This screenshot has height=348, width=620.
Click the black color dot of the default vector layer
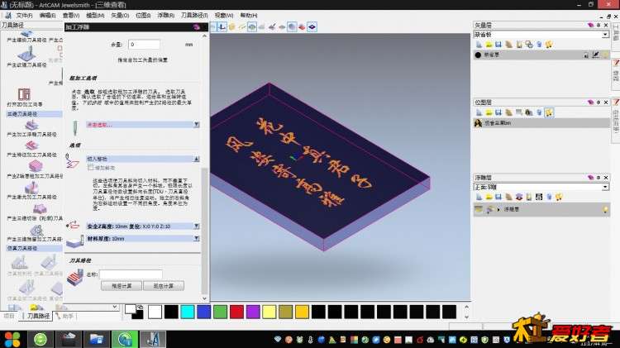(478, 55)
